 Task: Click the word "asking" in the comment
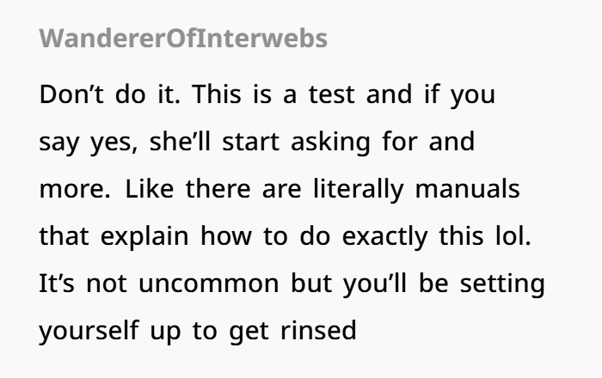point(330,143)
